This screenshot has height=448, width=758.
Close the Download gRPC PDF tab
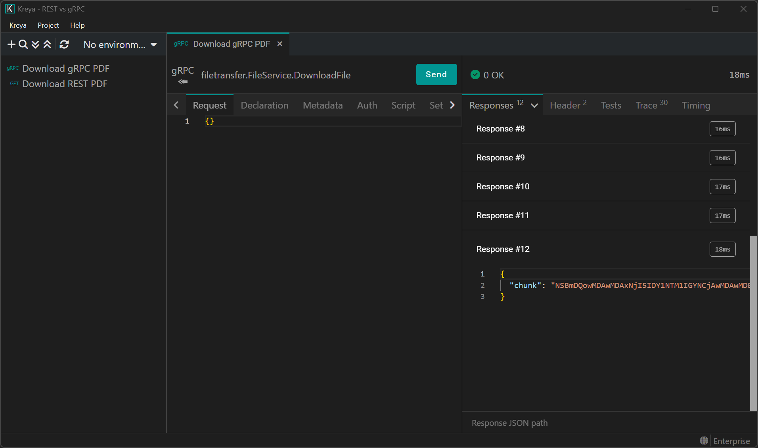point(280,44)
